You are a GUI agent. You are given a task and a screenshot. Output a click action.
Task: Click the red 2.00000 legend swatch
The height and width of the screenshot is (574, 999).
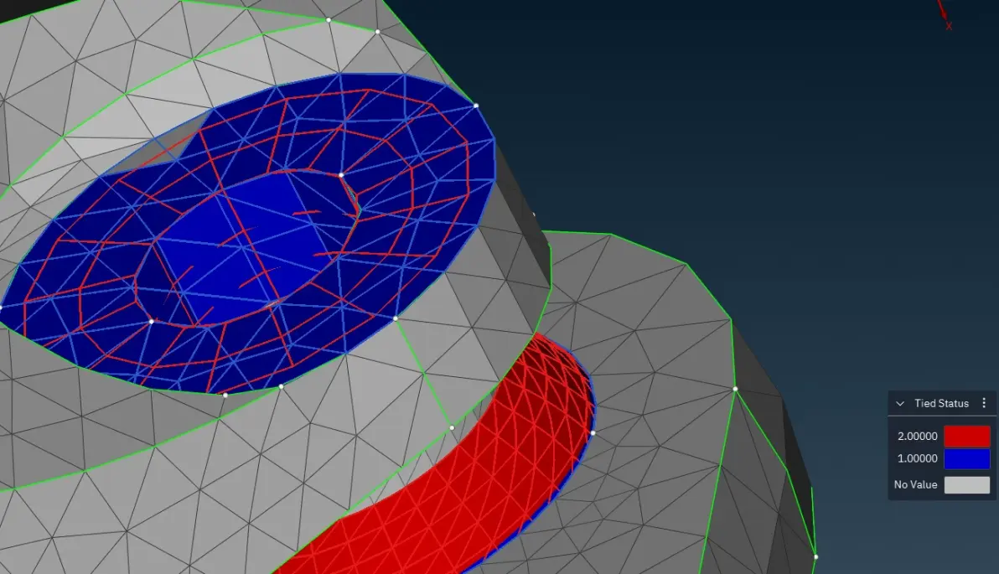pyautogui.click(x=966, y=437)
